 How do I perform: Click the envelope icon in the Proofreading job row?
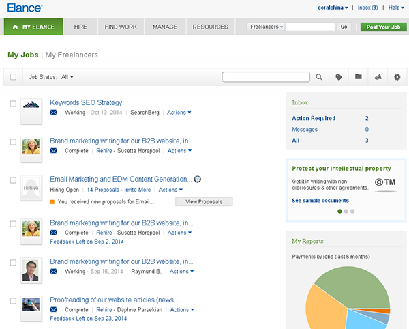click(53, 309)
